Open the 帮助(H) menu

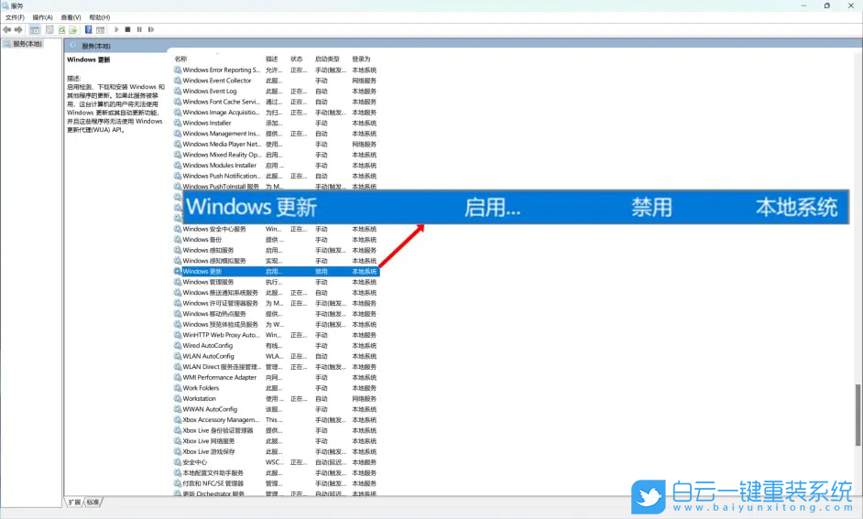pyautogui.click(x=100, y=17)
